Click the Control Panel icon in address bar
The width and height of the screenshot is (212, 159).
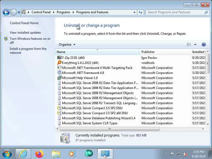tap(24, 12)
